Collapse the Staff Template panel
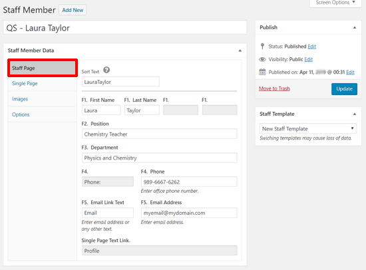The image size is (366, 270). 355,114
